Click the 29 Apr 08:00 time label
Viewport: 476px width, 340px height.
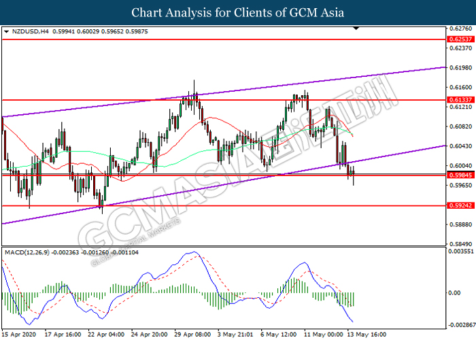tap(193, 335)
